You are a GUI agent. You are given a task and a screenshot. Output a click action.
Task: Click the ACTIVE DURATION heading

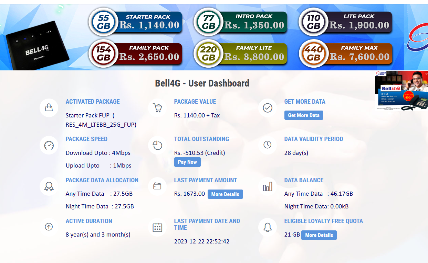89,221
